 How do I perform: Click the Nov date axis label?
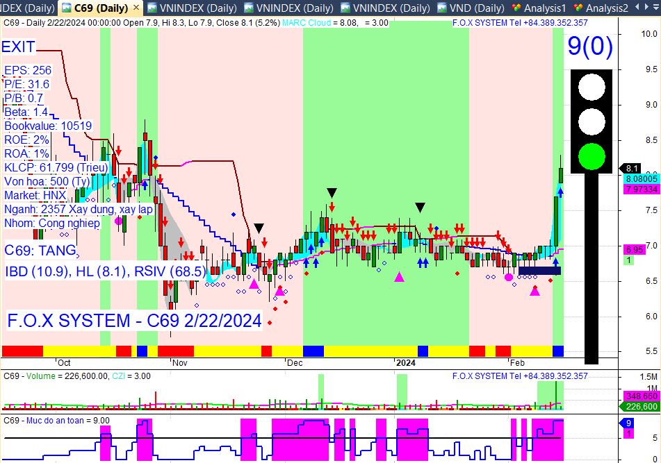[x=179, y=363]
